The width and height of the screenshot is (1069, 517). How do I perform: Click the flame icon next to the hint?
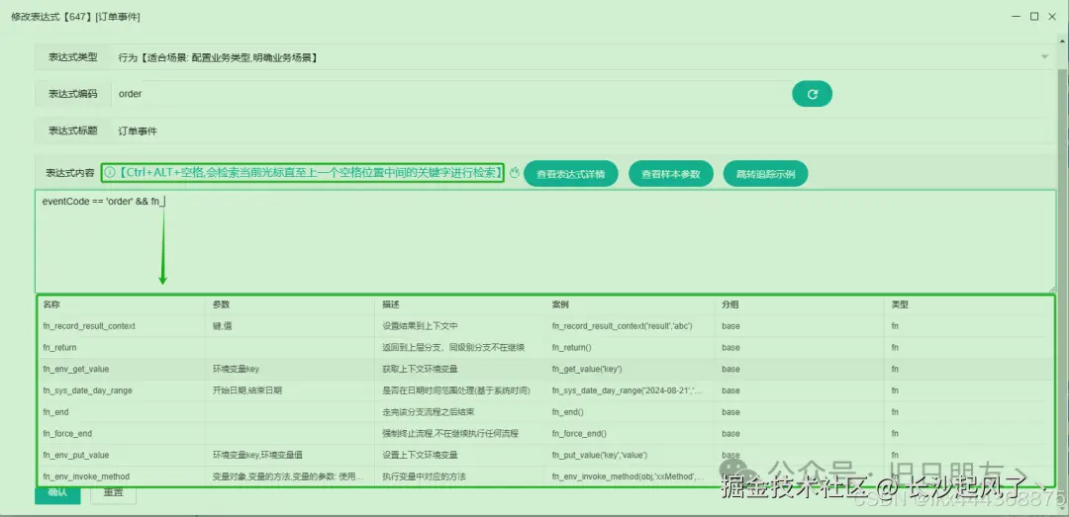pos(515,173)
